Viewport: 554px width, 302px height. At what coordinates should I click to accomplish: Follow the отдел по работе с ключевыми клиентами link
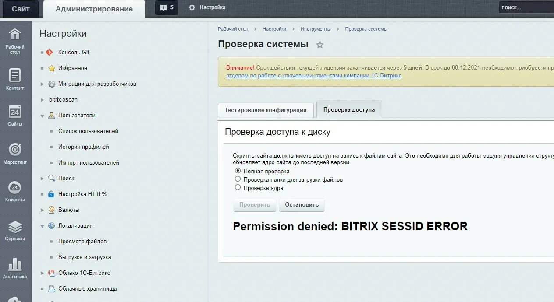click(314, 75)
